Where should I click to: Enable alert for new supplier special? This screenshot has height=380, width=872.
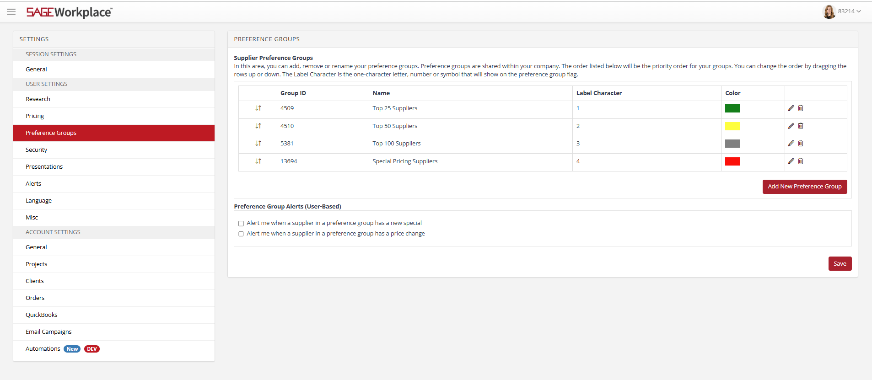click(x=241, y=224)
